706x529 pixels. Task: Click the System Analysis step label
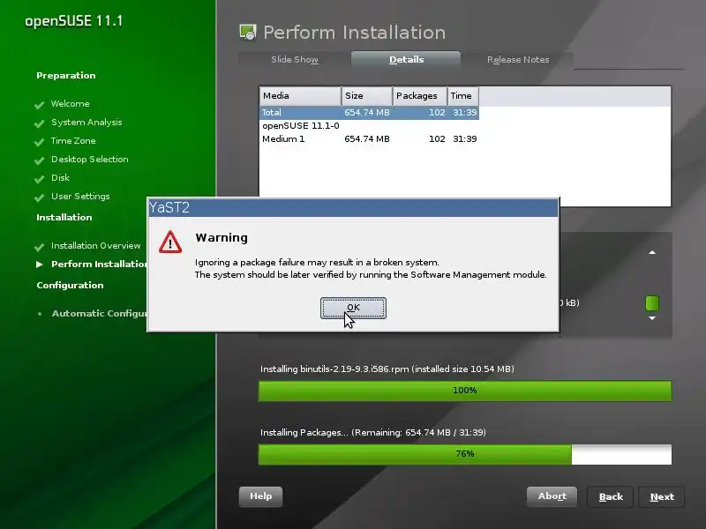86,123
